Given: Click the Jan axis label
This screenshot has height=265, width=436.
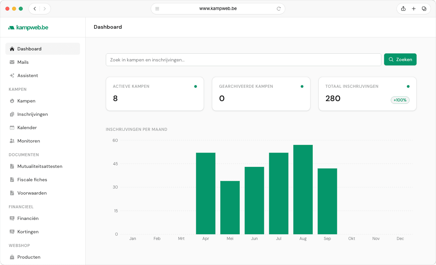Looking at the screenshot, I should [133, 239].
